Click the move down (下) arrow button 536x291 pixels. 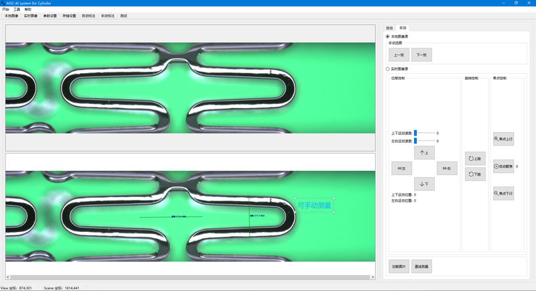[423, 183]
